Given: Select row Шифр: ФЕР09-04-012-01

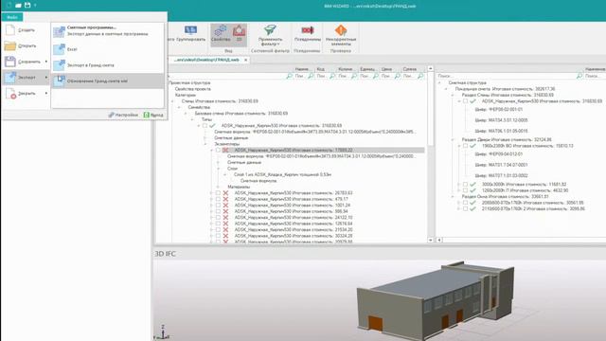Looking at the screenshot, I should (x=499, y=153).
